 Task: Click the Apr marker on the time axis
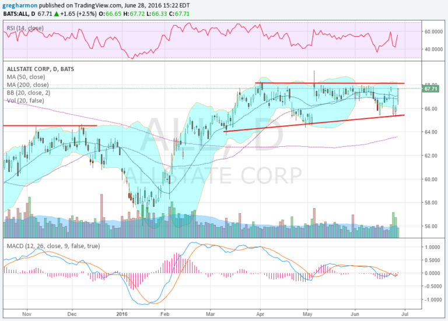(260, 312)
